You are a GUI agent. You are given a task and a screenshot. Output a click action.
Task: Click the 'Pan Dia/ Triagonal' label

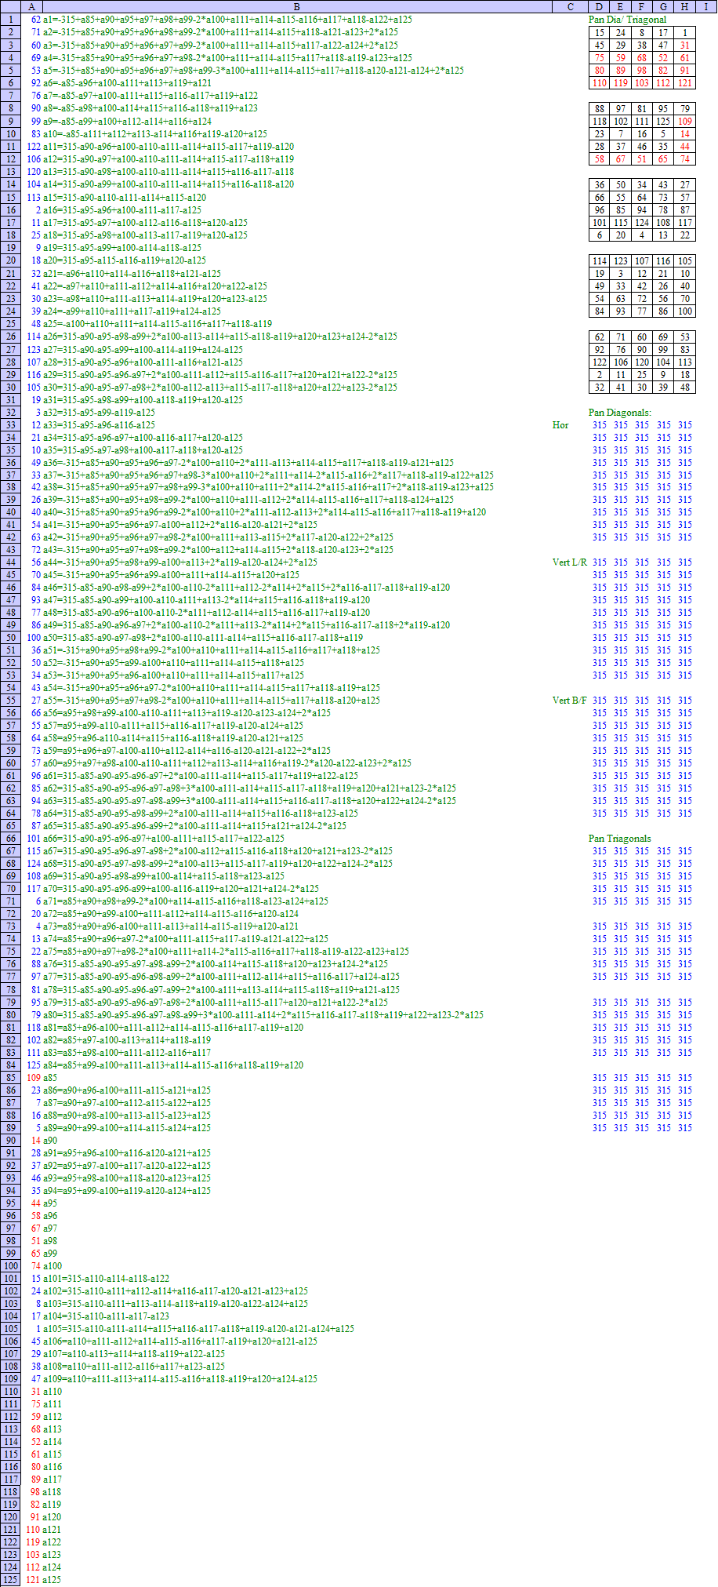[627, 19]
